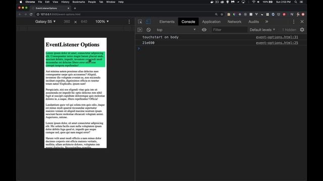Click the device width field showing 360
Viewport: 323px width, 181px height.
point(67,22)
